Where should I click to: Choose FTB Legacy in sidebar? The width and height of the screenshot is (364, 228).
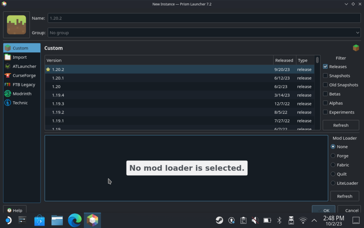pyautogui.click(x=22, y=84)
